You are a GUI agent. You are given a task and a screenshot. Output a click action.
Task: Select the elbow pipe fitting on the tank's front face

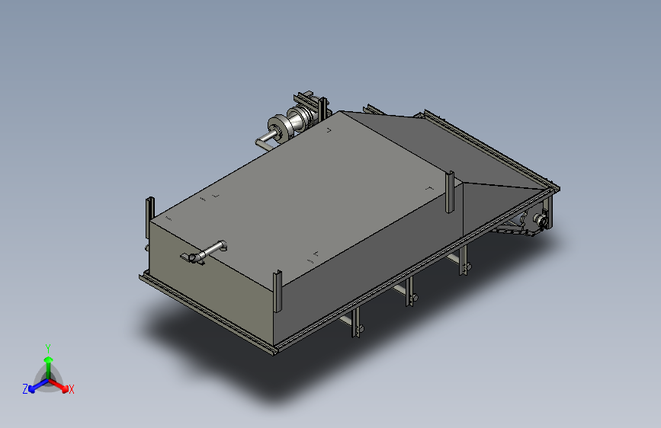click(204, 252)
